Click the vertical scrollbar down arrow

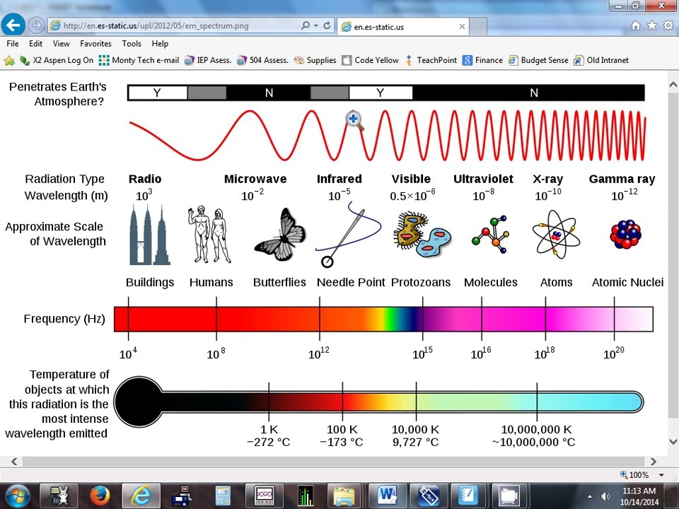pos(673,441)
